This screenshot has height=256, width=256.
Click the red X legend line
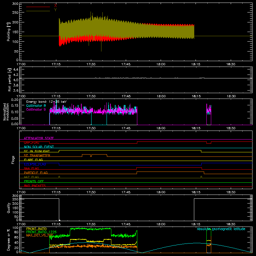pos(38,7)
